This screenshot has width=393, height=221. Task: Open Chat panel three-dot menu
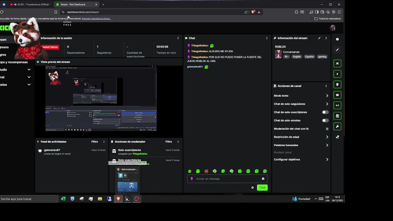(267, 38)
